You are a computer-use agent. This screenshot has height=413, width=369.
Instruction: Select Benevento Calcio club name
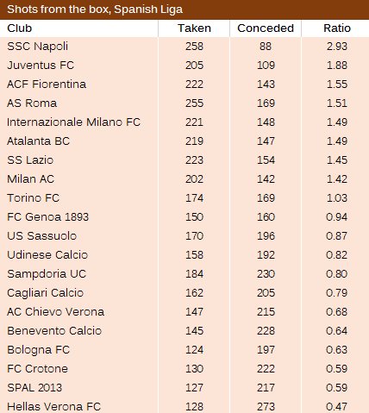click(x=54, y=331)
